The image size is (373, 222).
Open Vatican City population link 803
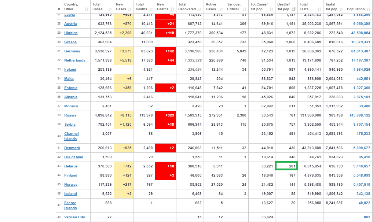(367, 217)
